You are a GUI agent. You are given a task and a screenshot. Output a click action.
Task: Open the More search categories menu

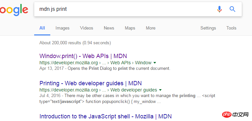point(150,28)
